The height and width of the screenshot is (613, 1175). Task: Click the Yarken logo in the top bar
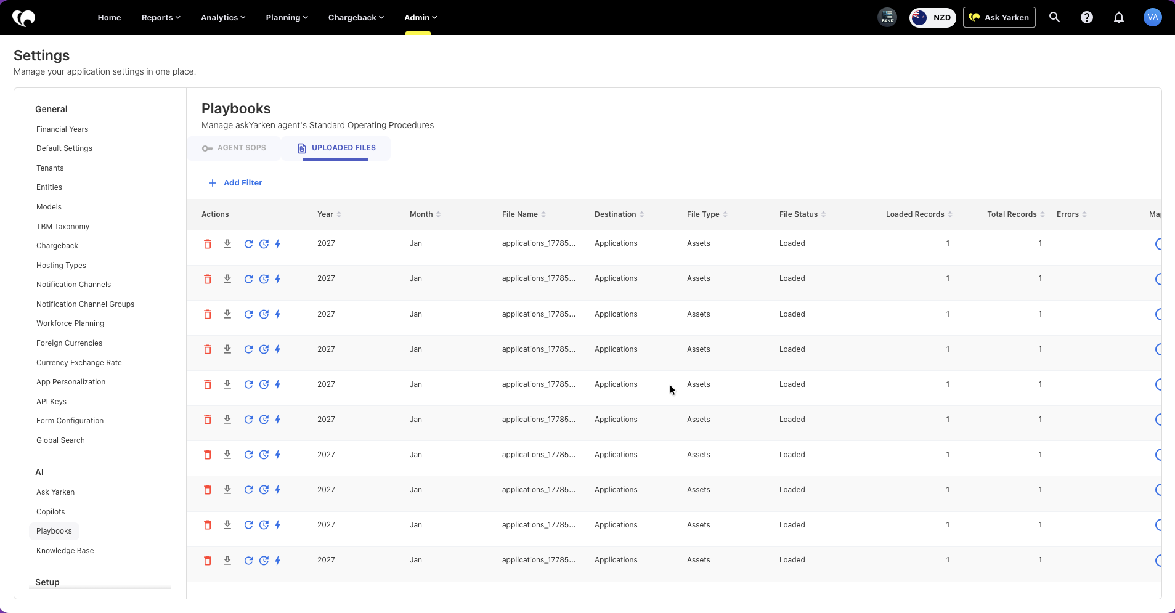[x=24, y=18]
